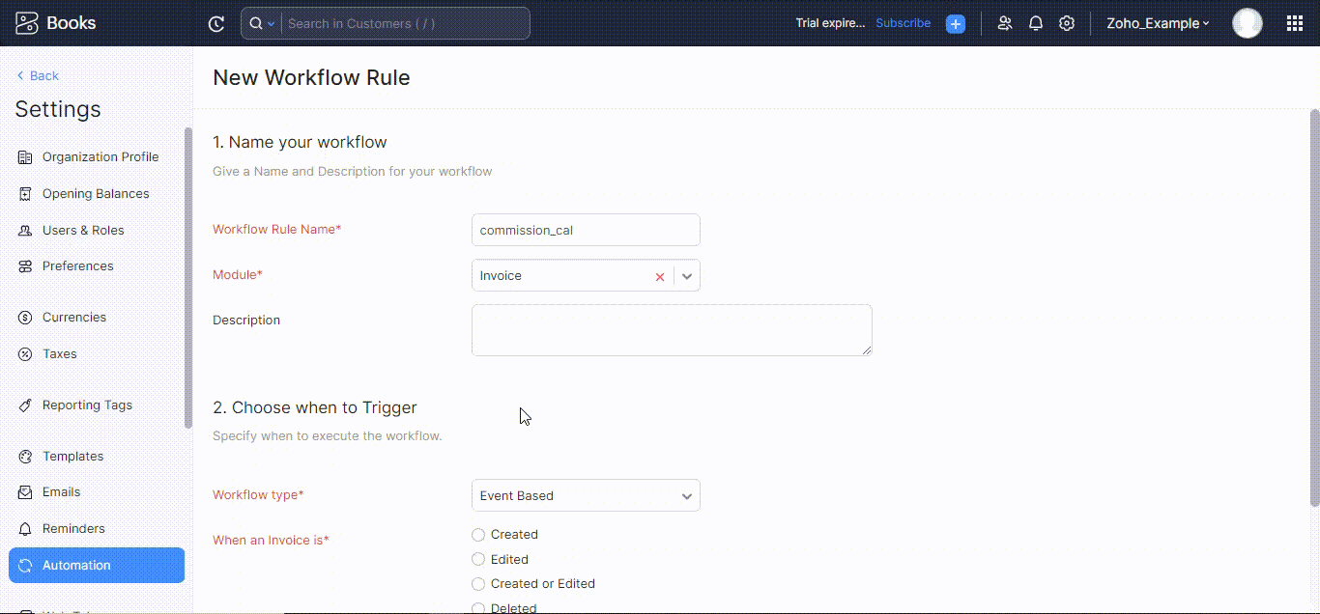Choose Created or Edited as trigger
The image size is (1320, 614).
coord(478,583)
